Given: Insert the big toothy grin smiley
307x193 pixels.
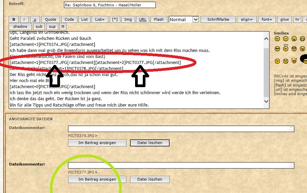Looking at the screenshot, I should 302,39.
